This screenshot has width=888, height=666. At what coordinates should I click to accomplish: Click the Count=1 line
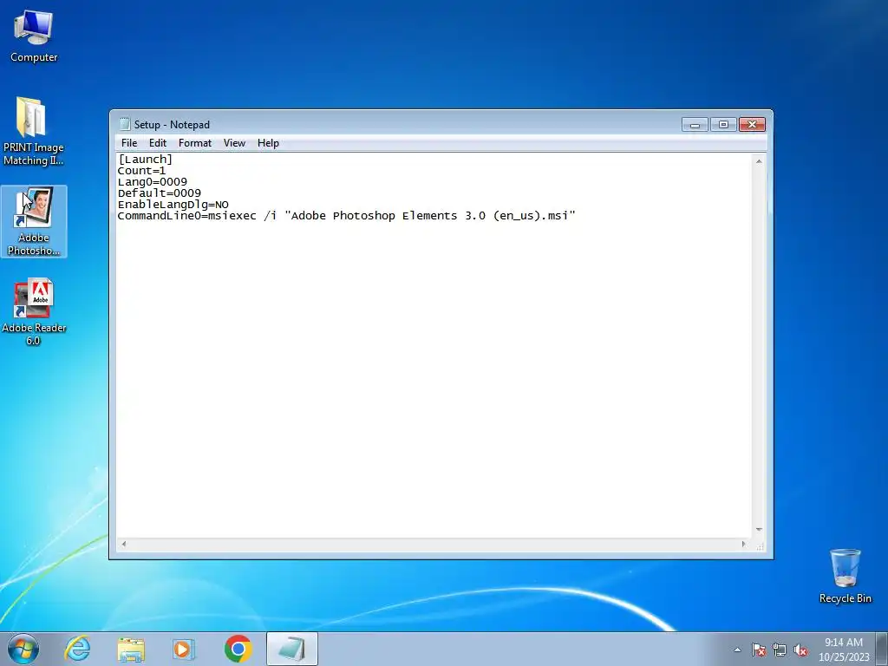coord(141,171)
